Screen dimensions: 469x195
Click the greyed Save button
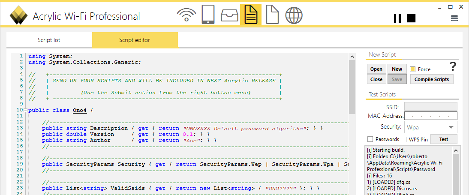[x=397, y=79]
